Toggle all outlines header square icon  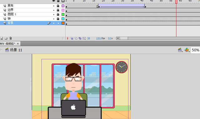(x=63, y=1)
